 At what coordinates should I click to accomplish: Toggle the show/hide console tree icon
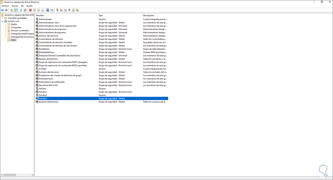coord(16,10)
